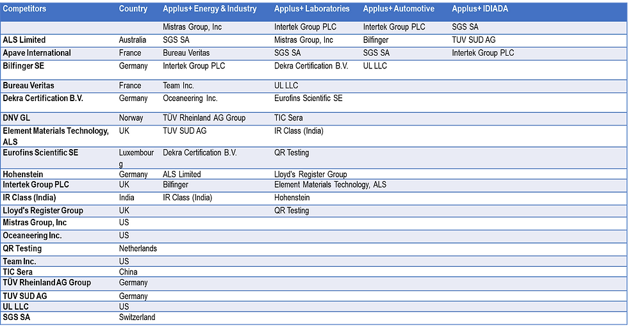
Task: Click Mistras Group, Inc under Energy & Industry
Action: pyautogui.click(x=192, y=27)
